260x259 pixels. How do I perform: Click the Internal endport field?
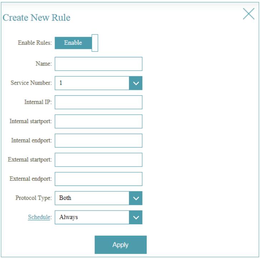[98, 140]
